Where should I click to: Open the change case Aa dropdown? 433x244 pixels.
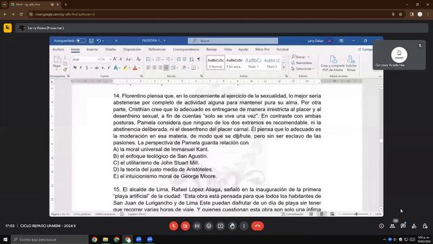click(x=129, y=59)
